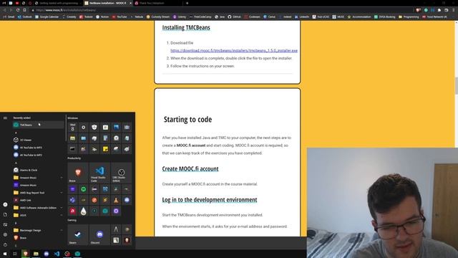The height and width of the screenshot is (258, 458).
Task: Click the Brave Shields icon
Action: (x=418, y=10)
